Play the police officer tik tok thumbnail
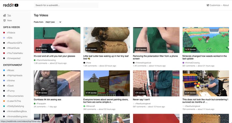Screen dimensions: 232x123 [57, 84]
